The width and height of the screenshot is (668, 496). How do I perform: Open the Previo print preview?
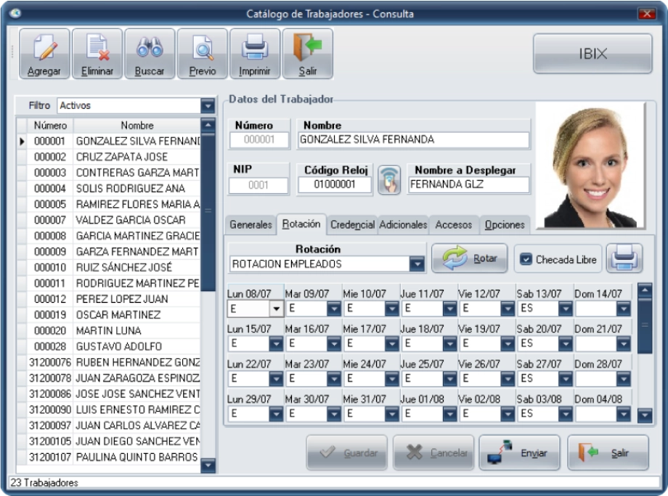point(202,54)
